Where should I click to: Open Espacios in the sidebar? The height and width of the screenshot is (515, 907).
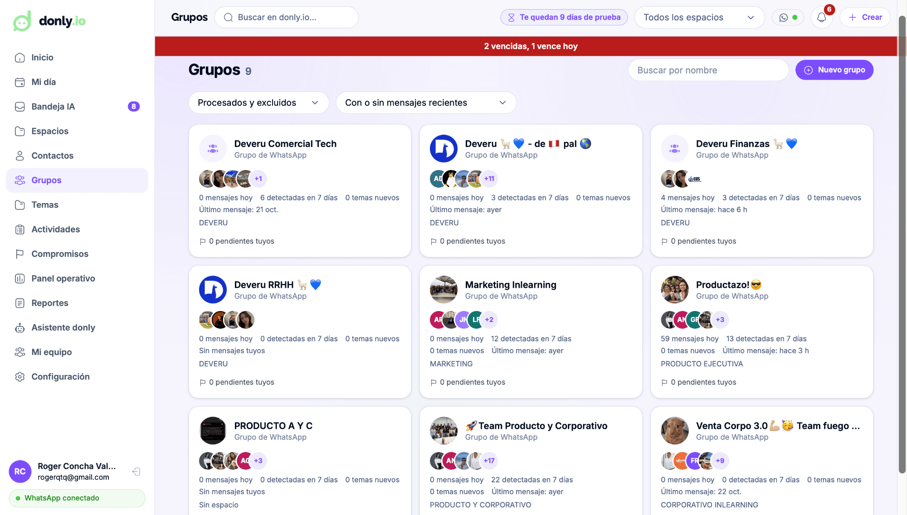(77, 131)
